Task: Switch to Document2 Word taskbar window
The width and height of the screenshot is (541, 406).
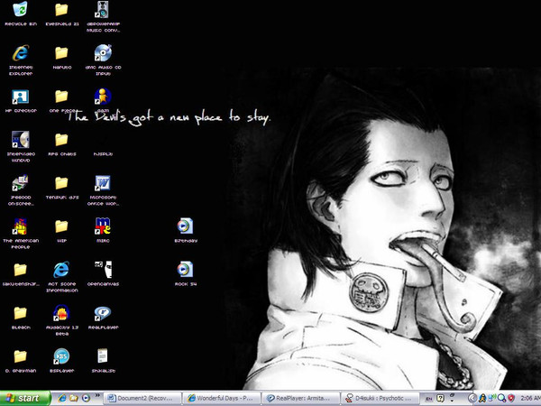Action: click(x=142, y=399)
